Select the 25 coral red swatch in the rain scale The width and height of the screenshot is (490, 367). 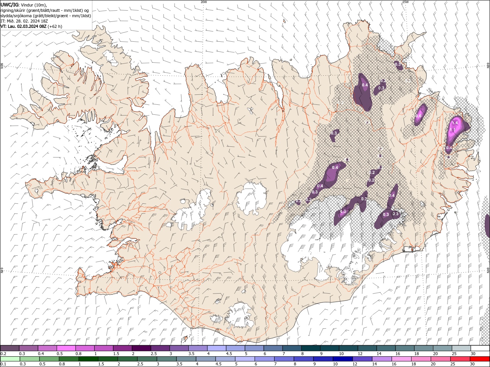[x=460, y=359]
